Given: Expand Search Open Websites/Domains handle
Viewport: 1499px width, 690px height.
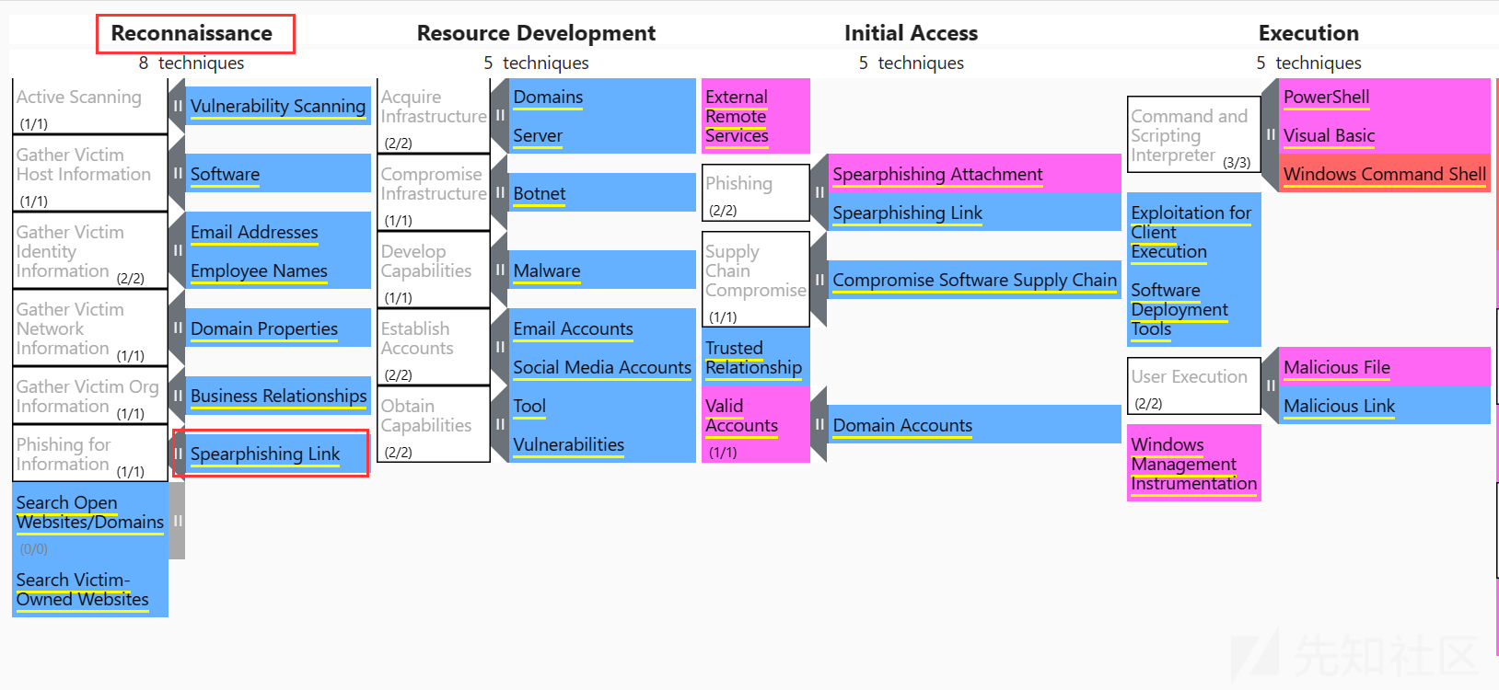Looking at the screenshot, I should click(177, 521).
